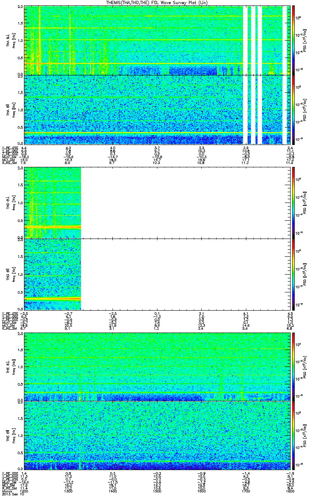
Task: Select the THA B-perpendicular PSD color bar
Action: 293,40
